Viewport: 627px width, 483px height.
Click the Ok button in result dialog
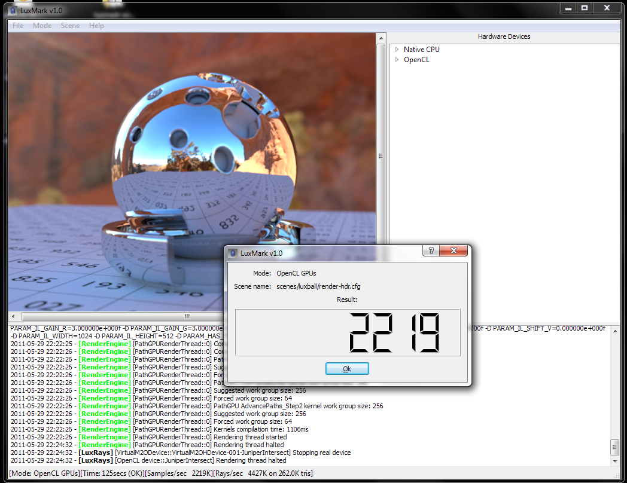[347, 369]
